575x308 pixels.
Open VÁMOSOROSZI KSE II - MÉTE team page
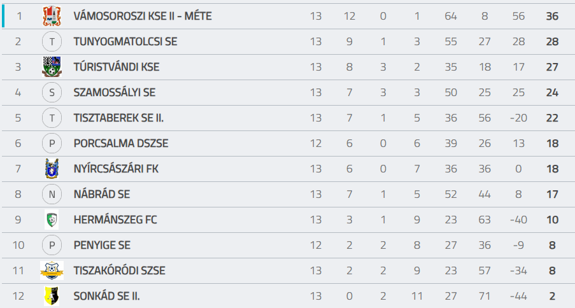point(143,16)
